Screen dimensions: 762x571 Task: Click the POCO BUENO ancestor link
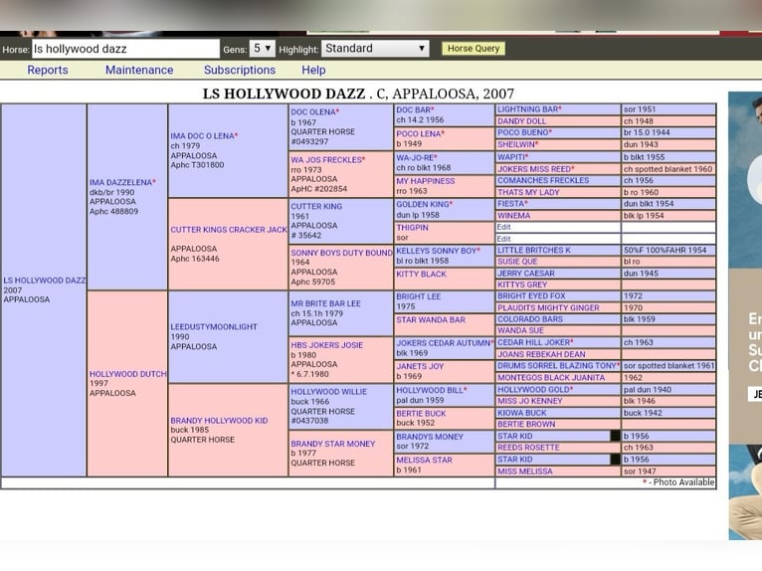(523, 133)
